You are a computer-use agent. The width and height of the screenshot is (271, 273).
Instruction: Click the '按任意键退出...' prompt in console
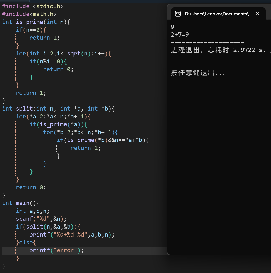198,73
